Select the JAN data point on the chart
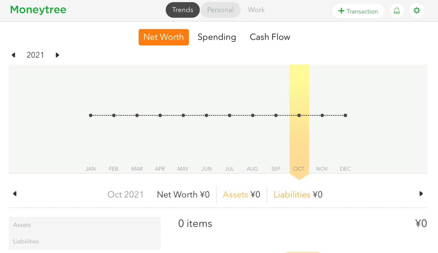 (90, 115)
